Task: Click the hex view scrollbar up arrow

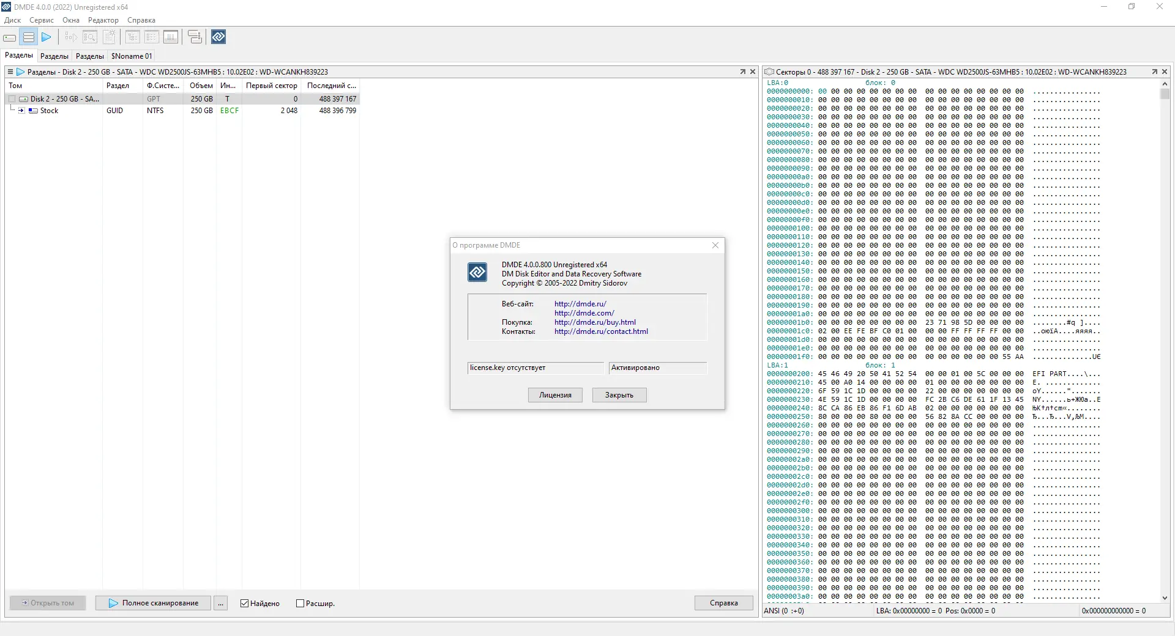Action: [1165, 83]
